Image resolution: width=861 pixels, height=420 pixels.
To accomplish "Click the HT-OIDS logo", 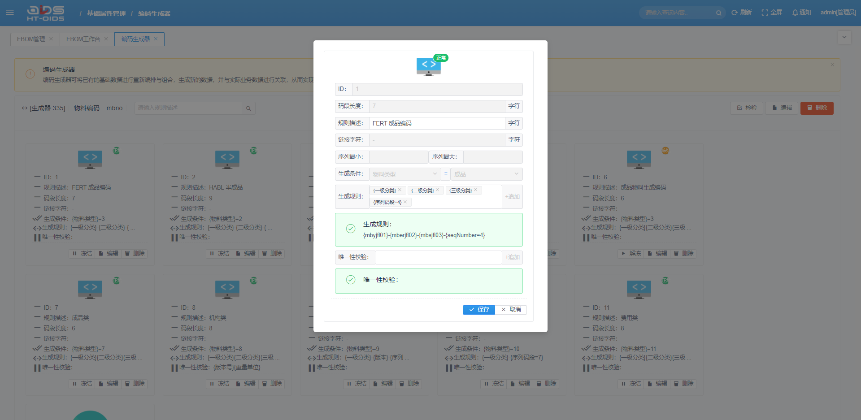I will [x=46, y=13].
